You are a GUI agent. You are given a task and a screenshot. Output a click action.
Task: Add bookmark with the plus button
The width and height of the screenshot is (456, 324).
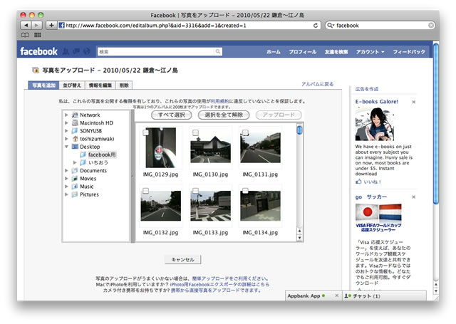click(51, 26)
